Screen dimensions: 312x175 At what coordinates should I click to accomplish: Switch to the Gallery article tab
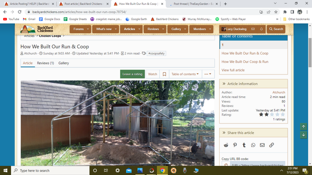64,63
